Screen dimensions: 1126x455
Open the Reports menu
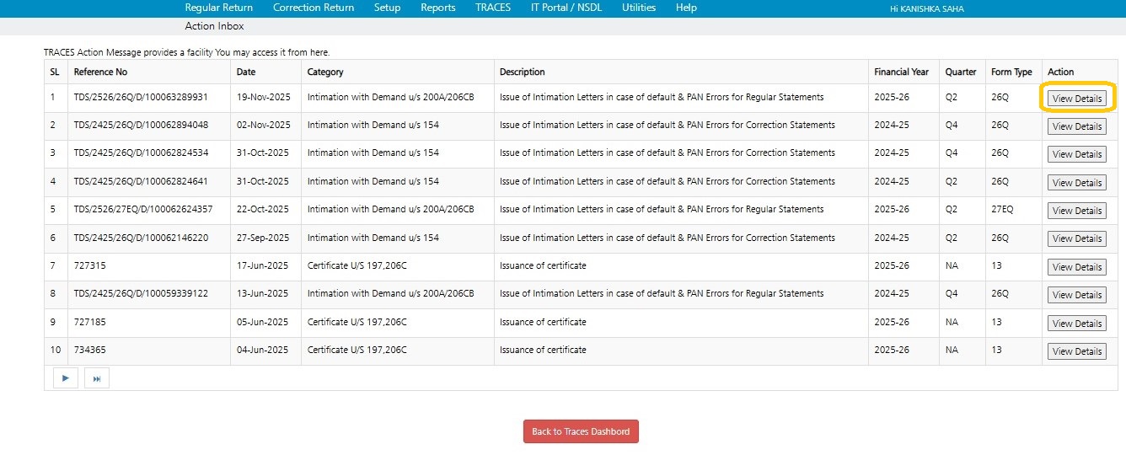click(x=437, y=8)
